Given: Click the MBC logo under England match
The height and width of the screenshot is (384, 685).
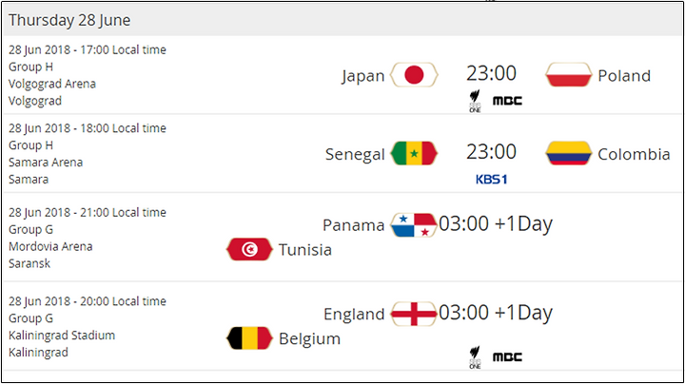Looking at the screenshot, I should pyautogui.click(x=507, y=357).
